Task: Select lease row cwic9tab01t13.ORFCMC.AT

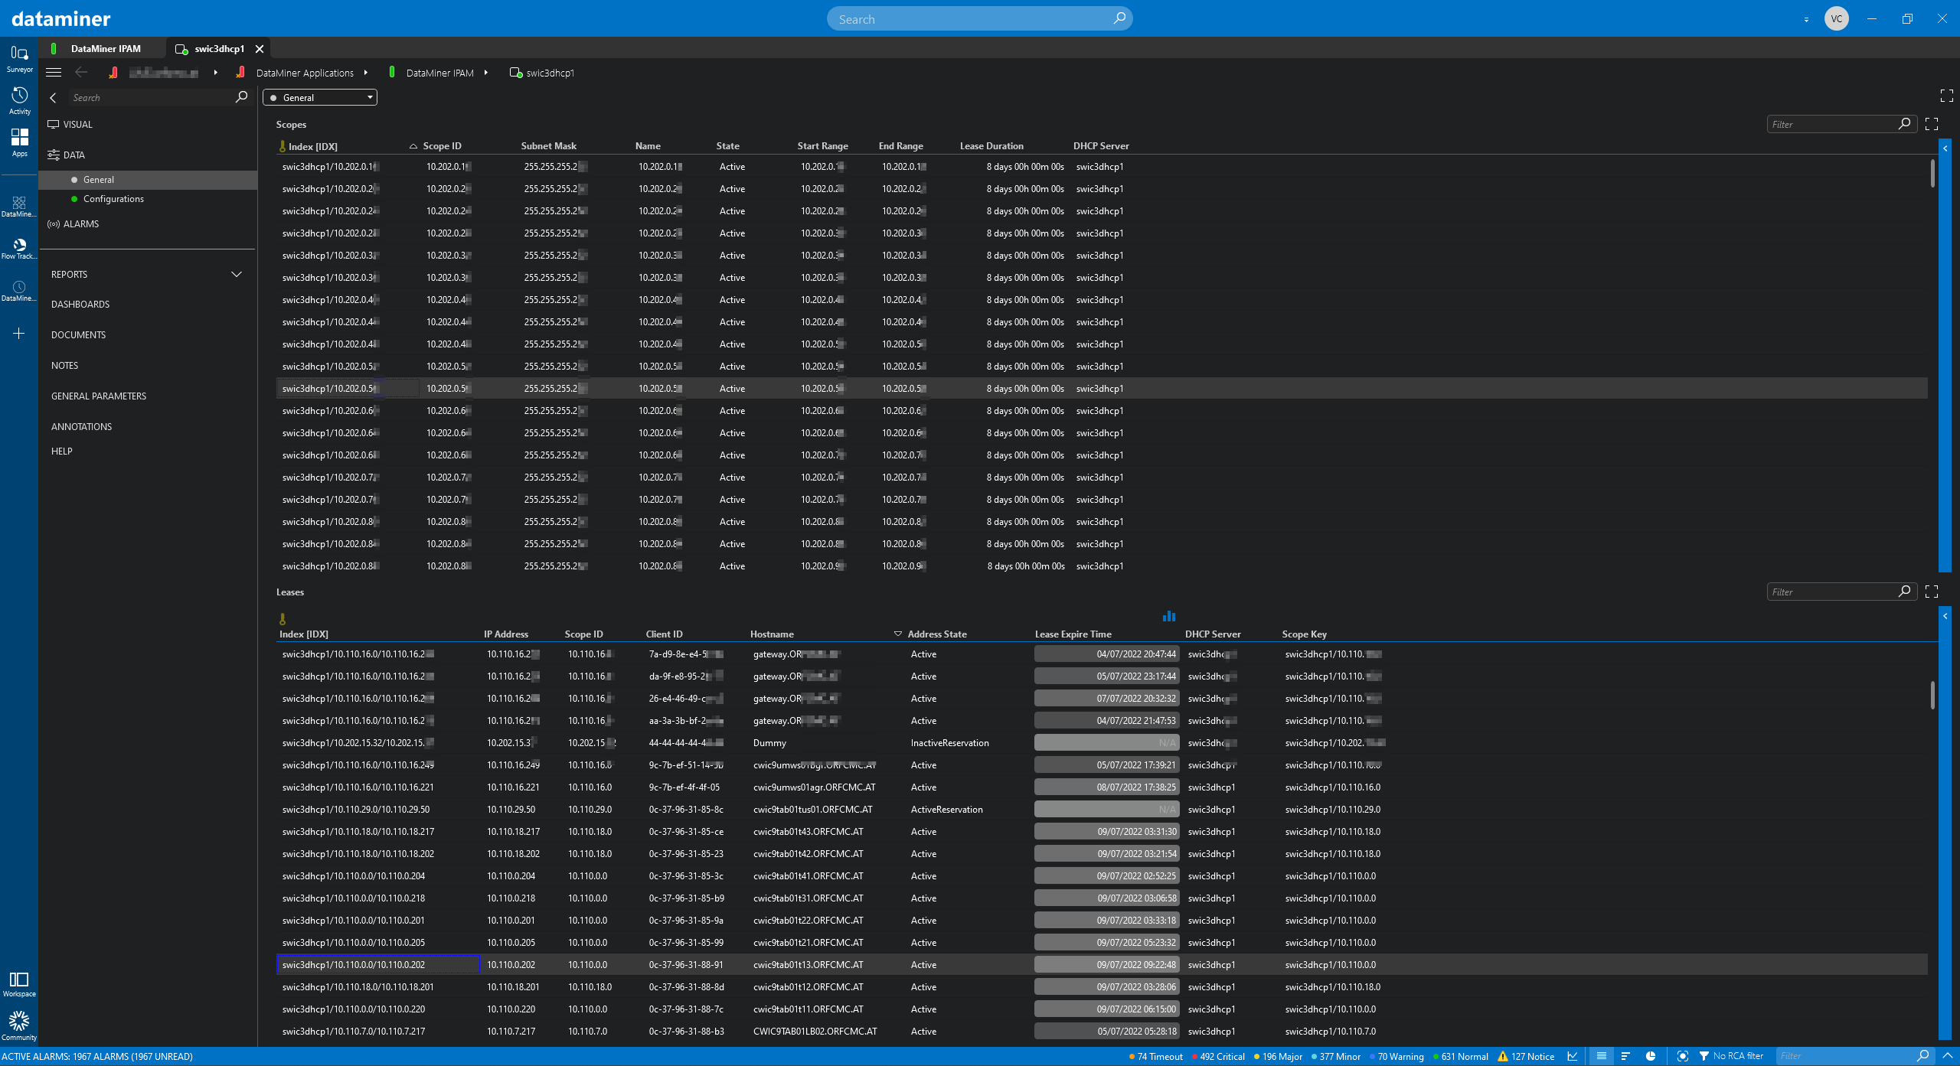Action: click(x=1102, y=965)
